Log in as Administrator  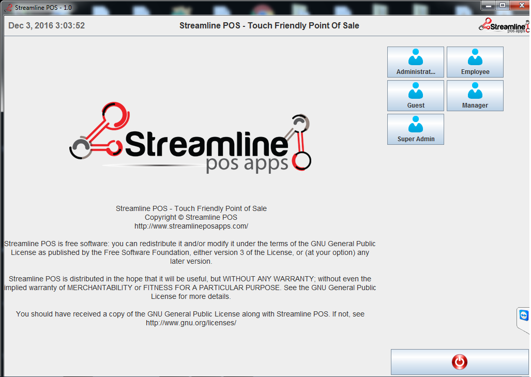(415, 62)
